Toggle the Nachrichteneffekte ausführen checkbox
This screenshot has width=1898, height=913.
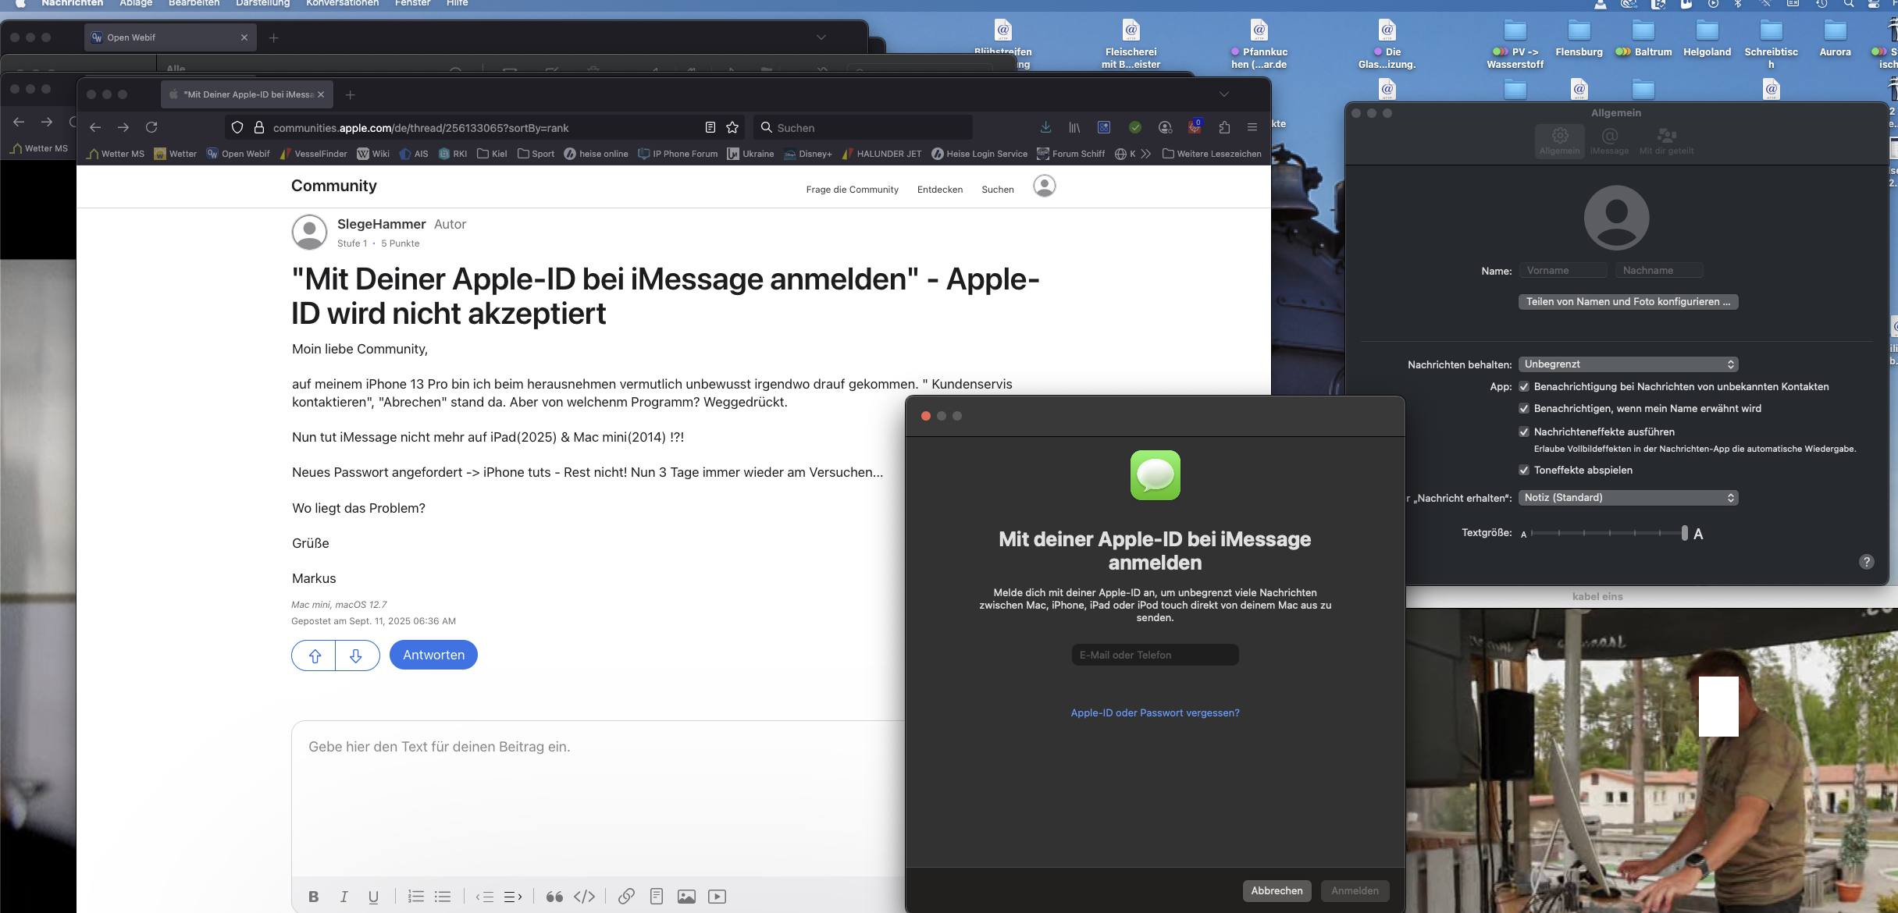(1523, 432)
